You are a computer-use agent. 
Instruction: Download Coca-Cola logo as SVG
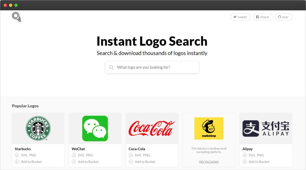point(138,155)
